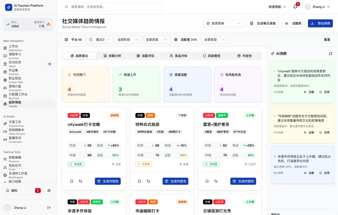Open 工作台 Dashboard in the sidebar
Screen dimensions: 338x215
coord(28,48)
